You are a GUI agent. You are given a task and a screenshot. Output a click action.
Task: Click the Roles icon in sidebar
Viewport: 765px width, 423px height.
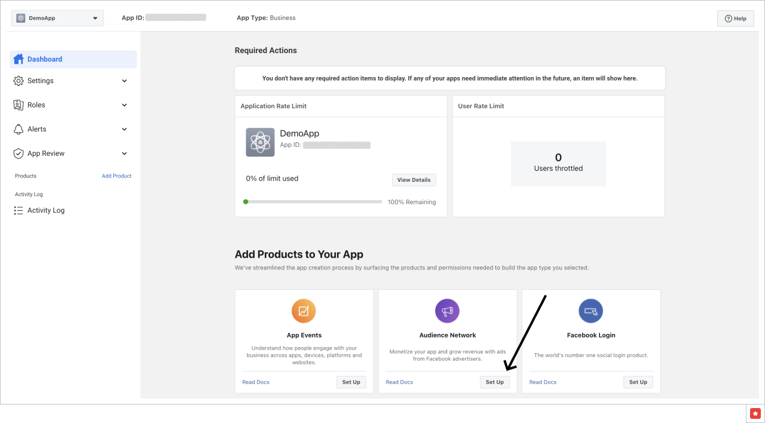18,105
